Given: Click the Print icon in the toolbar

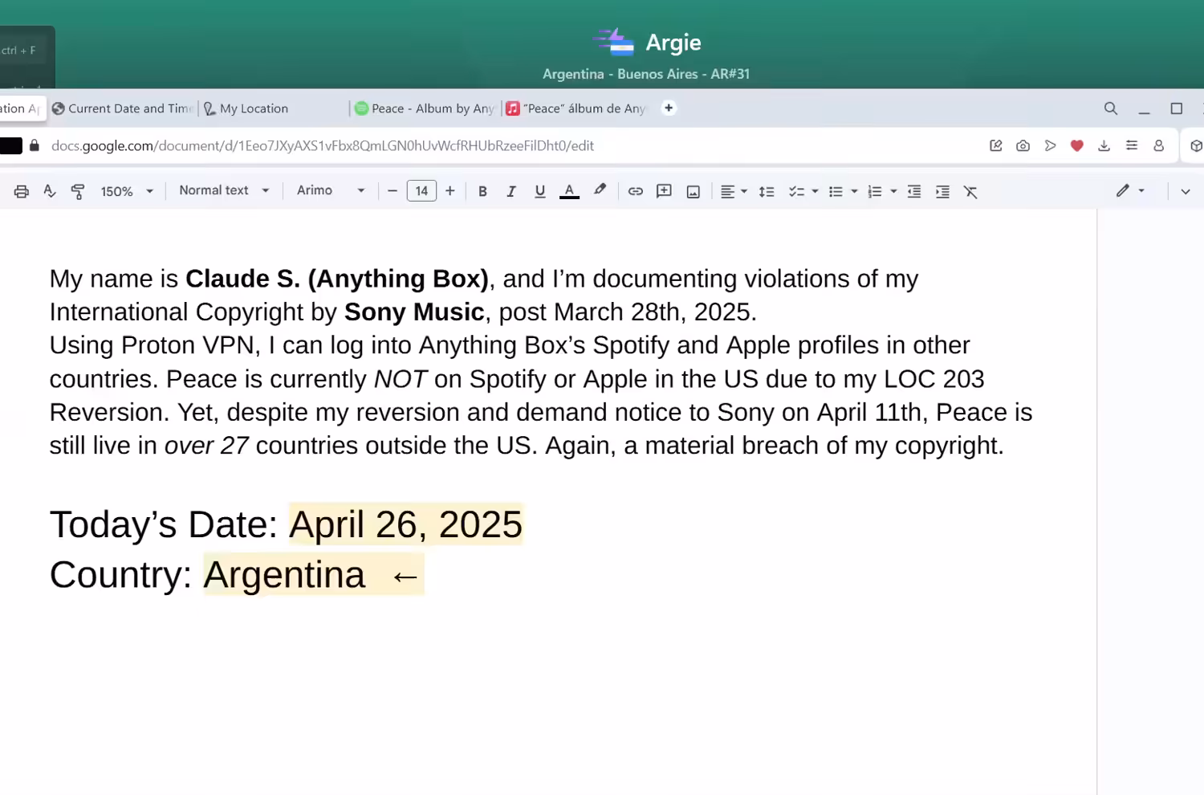Looking at the screenshot, I should point(22,191).
